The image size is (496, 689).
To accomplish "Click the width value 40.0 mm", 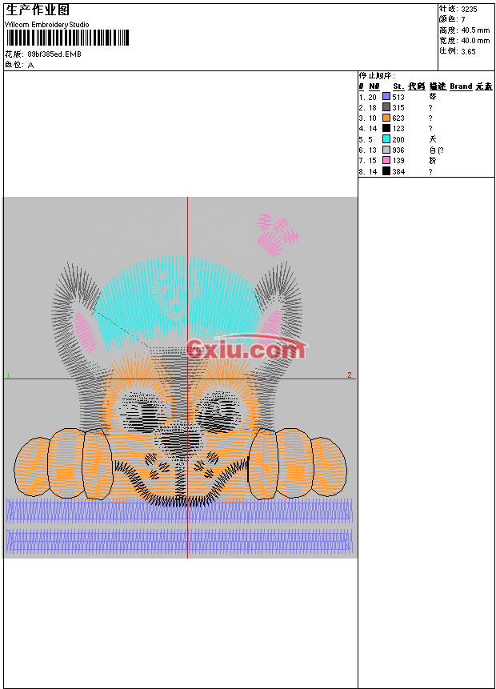I will coord(475,41).
